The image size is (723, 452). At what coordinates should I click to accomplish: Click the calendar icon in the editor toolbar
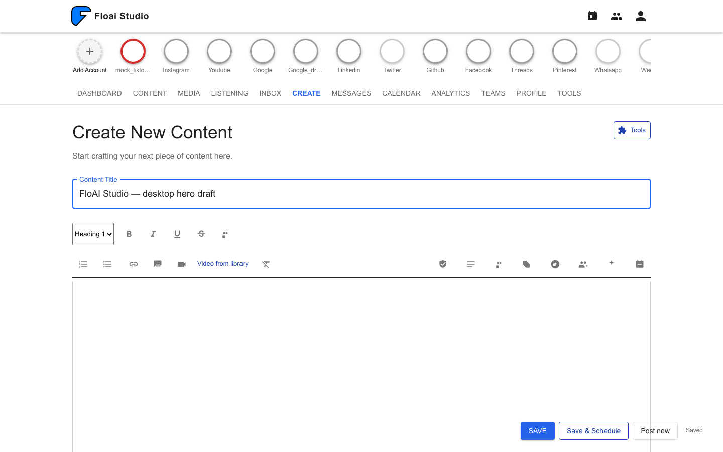[640, 264]
